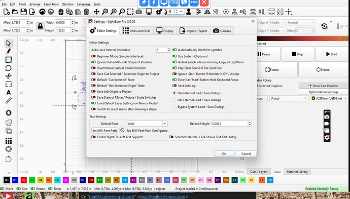Select the arrow pointer Select tool
350x199 pixels.
pyautogui.click(x=9, y=43)
